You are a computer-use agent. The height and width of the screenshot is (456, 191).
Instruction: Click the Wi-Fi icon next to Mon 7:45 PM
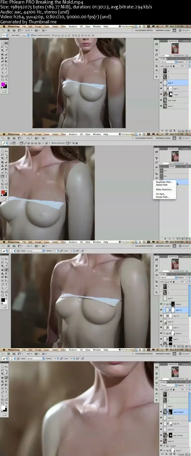[167, 134]
